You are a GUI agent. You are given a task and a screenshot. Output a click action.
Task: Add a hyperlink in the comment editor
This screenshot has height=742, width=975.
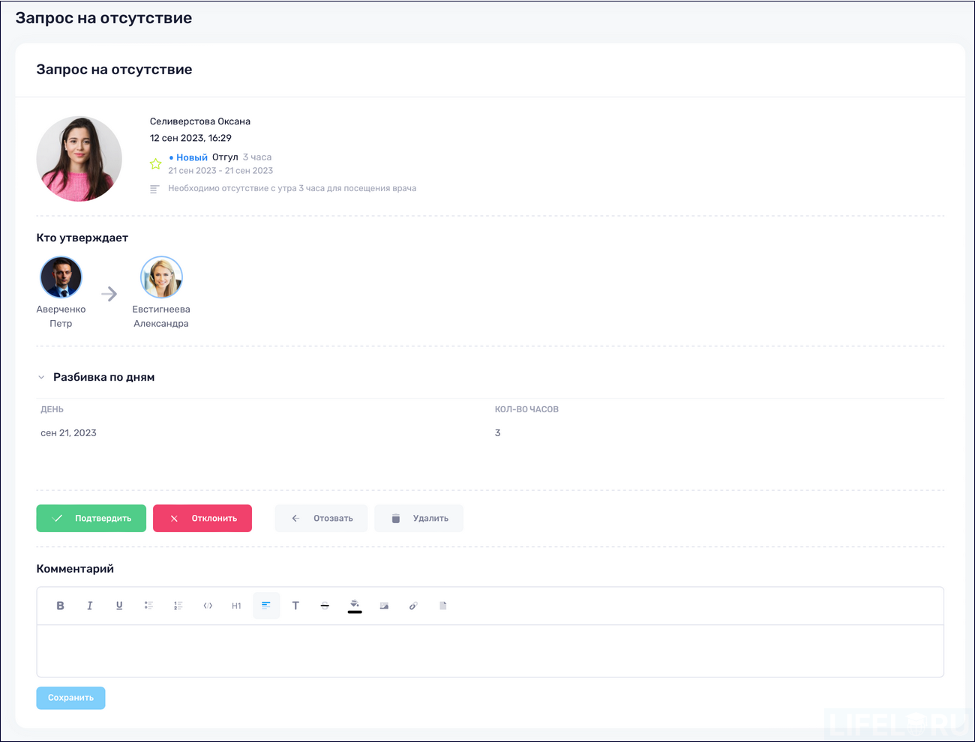[x=413, y=606]
